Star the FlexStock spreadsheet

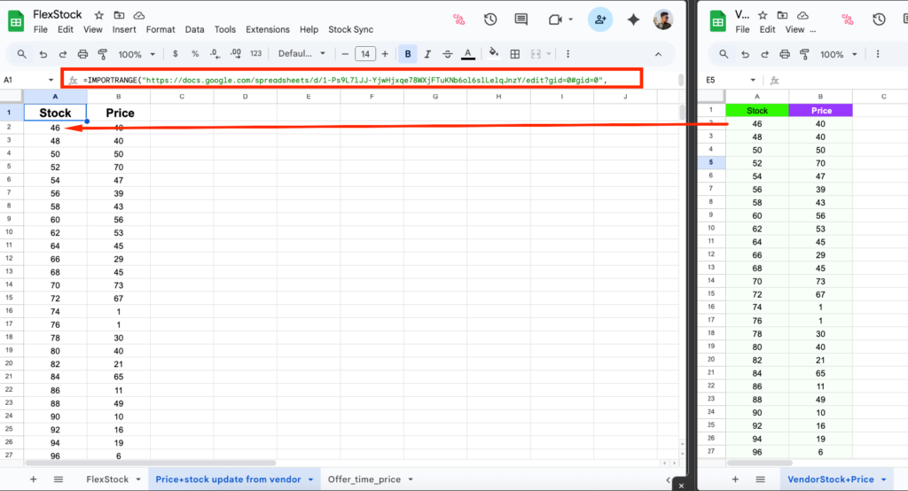point(99,15)
